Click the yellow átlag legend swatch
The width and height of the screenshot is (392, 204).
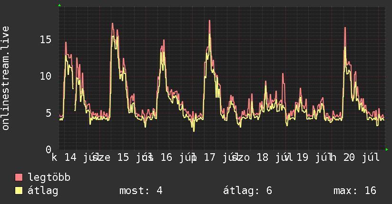click(19, 191)
